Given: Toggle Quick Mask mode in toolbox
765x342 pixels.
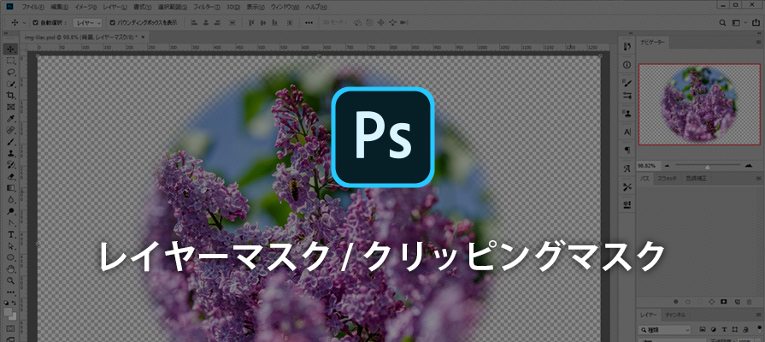Looking at the screenshot, I should [11, 328].
